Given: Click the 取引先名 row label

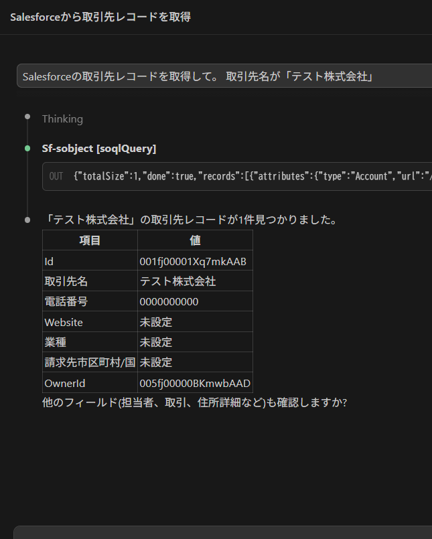Looking at the screenshot, I should 66,281.
